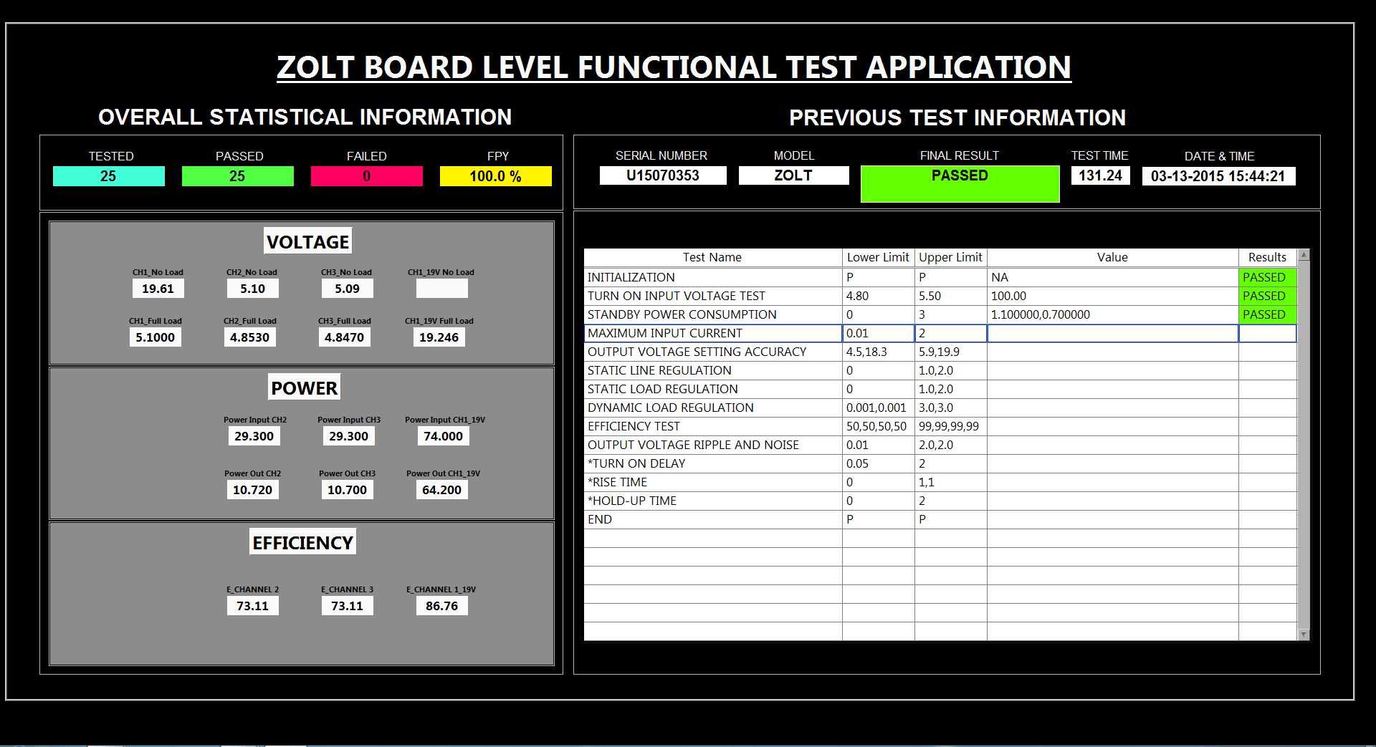Click the empty Value cell for MAXIMUM INPUT CURRENT
Screen dimensions: 1376x747
point(1113,333)
